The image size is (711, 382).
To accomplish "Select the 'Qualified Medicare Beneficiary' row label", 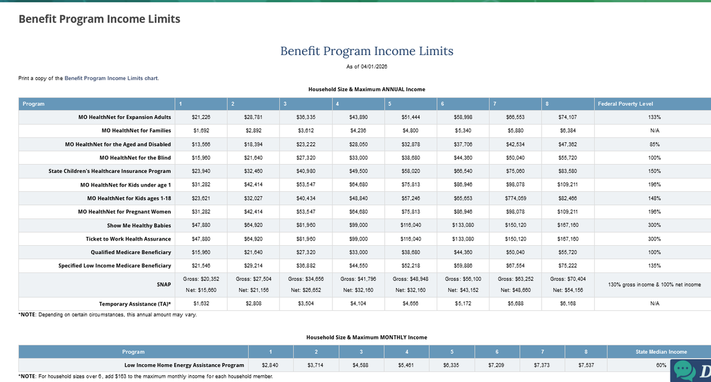I will 130,252.
